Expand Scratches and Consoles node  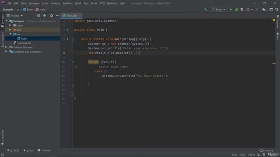click(x=6, y=51)
